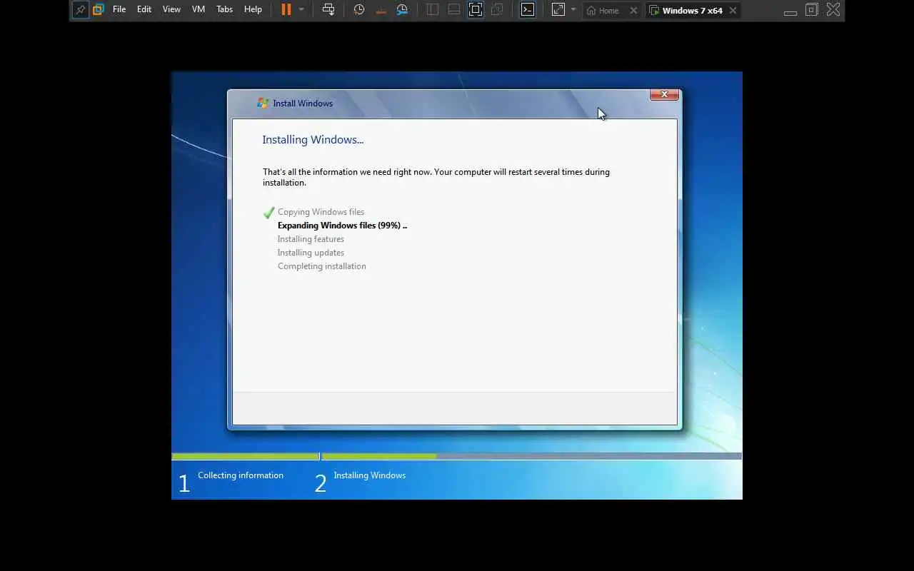Click the 'Copying Windows files' step
Screen dimensions: 914x571
tap(321, 212)
